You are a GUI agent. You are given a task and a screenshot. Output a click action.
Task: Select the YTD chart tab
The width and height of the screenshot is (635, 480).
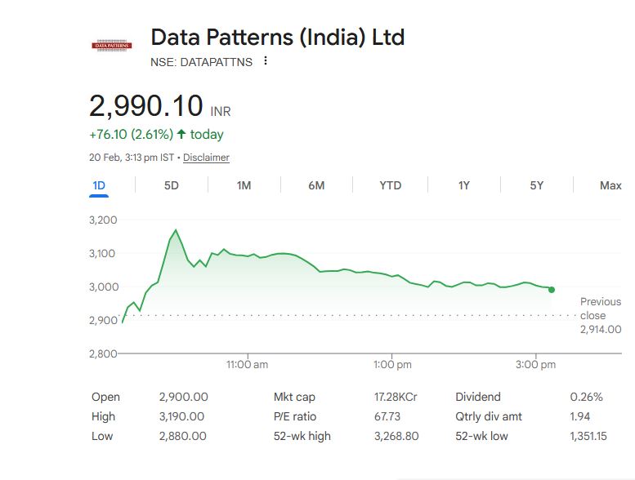tap(391, 185)
